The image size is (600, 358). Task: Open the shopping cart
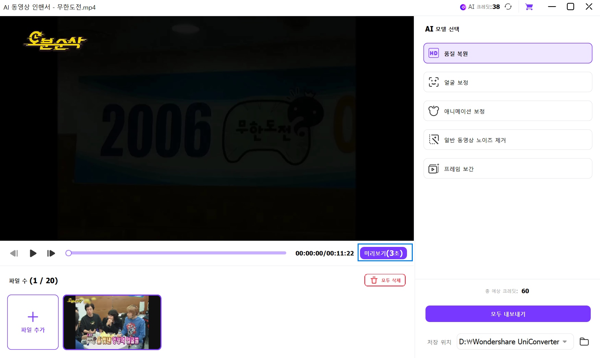[x=529, y=7]
